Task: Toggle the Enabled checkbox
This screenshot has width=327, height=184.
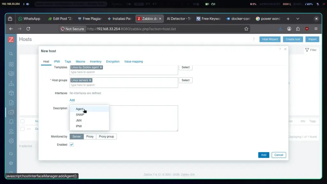Action: pyautogui.click(x=72, y=145)
